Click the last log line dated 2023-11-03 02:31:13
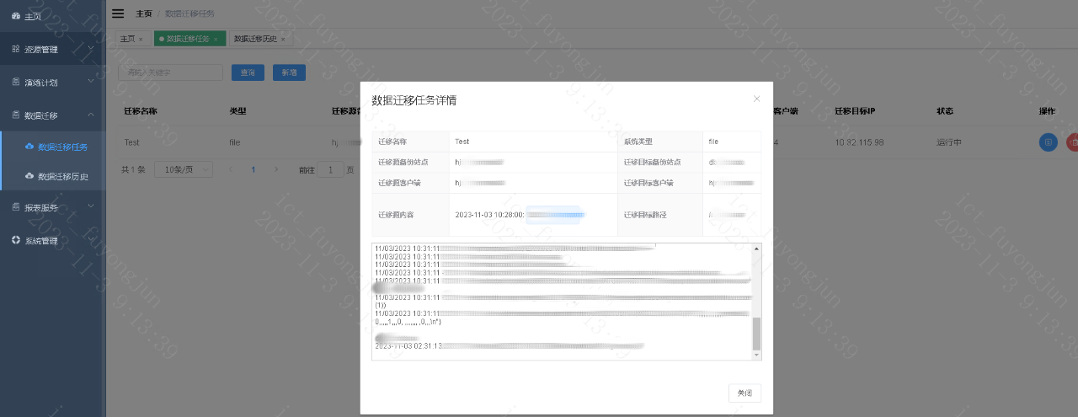1078x417 pixels. 510,345
